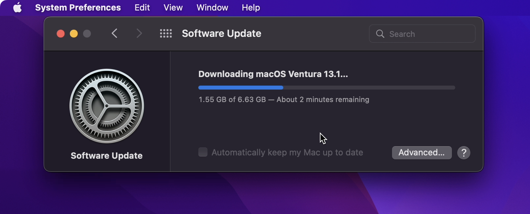Select the Downloading macOS Ventura title text
This screenshot has height=214, width=530.
272,74
